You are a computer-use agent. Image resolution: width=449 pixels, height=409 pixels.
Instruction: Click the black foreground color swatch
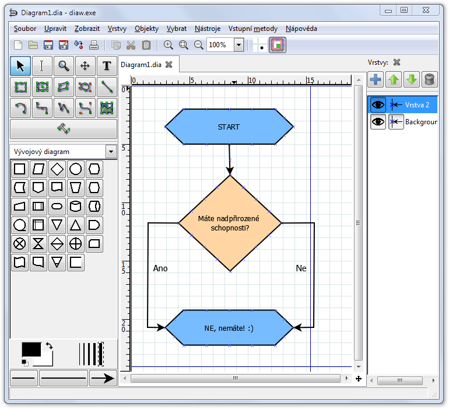coord(31,349)
